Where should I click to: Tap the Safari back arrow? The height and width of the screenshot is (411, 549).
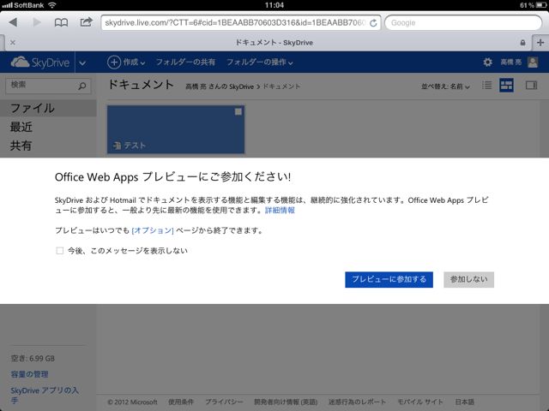point(14,22)
